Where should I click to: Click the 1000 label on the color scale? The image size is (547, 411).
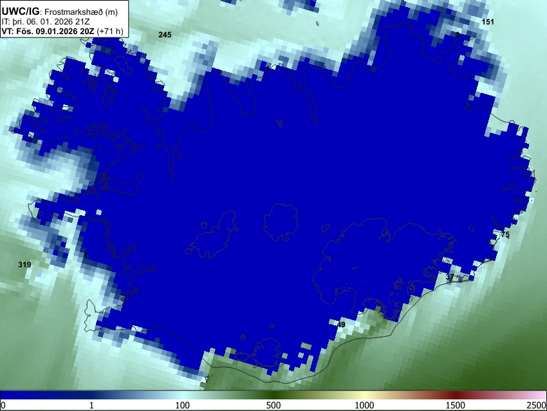click(364, 405)
